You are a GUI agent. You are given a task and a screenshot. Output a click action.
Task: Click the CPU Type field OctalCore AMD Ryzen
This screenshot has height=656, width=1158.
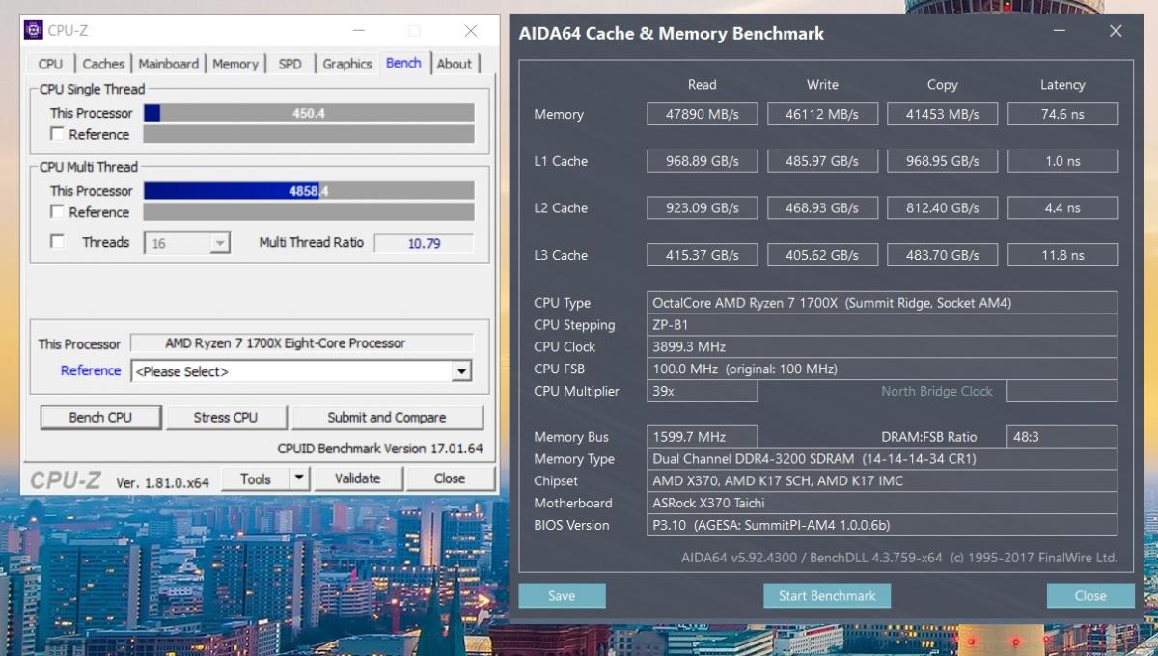[883, 303]
